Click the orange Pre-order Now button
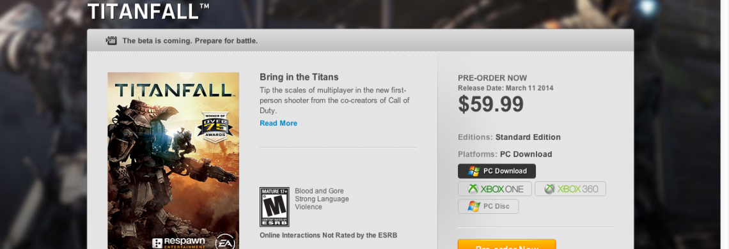 506,245
